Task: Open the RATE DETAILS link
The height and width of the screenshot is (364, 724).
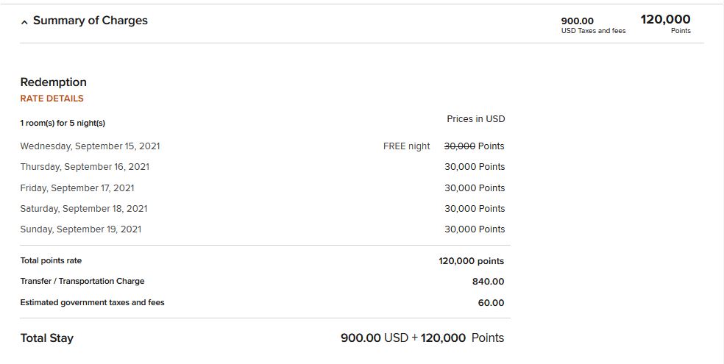Action: pyautogui.click(x=52, y=99)
